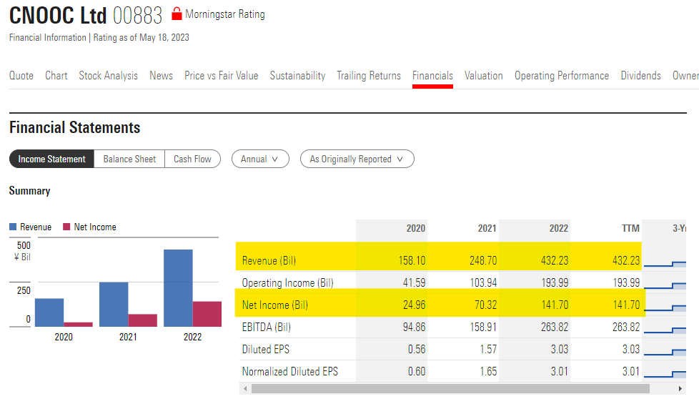Click the 2021 column header
Image resolution: width=699 pixels, height=404 pixels.
pyautogui.click(x=487, y=228)
